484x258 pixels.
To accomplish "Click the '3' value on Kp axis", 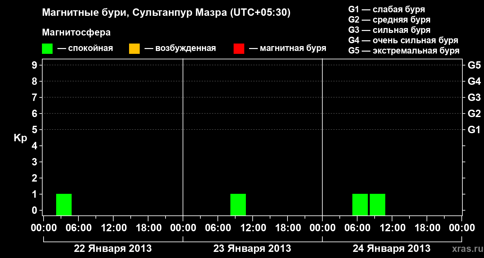I will [35, 162].
